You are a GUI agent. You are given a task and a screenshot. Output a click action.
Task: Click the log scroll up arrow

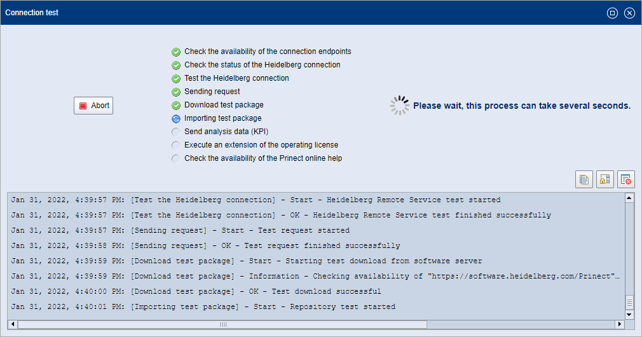(x=629, y=198)
